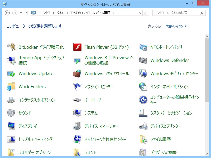
Task: Click the すべてのコントロール パネル項目 breadcrumb
Action: point(90,13)
